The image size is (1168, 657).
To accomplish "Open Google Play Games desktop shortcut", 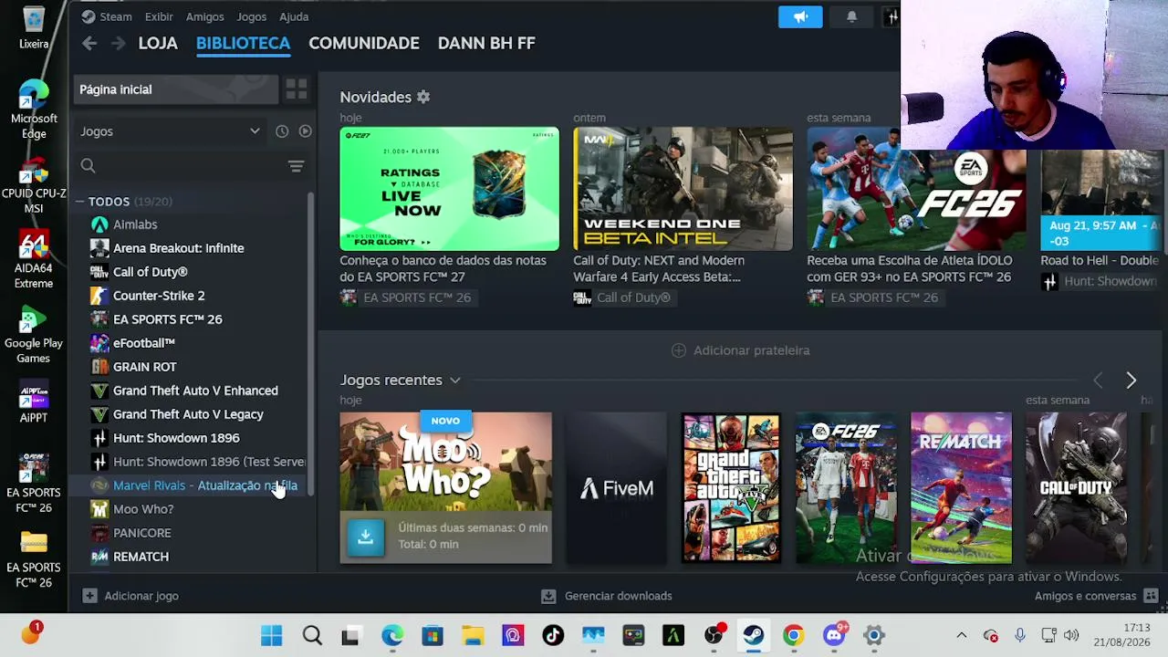I will [x=34, y=335].
